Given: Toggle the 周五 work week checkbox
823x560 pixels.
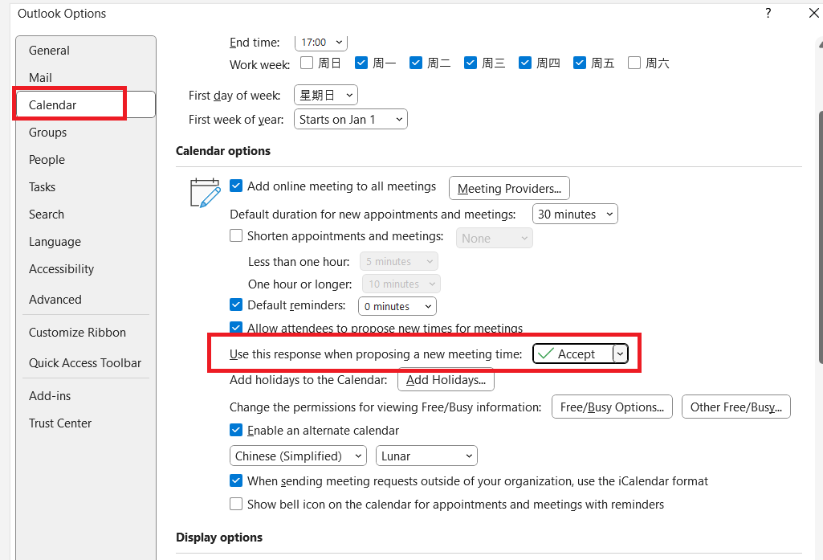Looking at the screenshot, I should tap(580, 63).
